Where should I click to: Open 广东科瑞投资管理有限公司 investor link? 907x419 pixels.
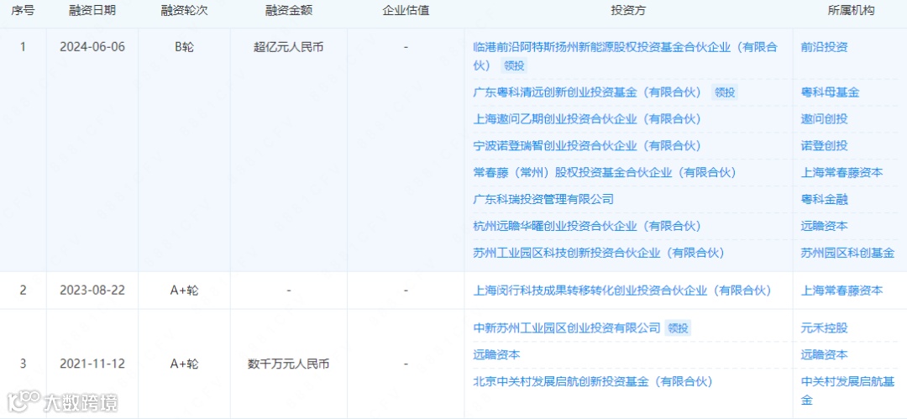pyautogui.click(x=543, y=199)
